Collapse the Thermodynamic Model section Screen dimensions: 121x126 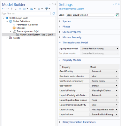point(60,43)
